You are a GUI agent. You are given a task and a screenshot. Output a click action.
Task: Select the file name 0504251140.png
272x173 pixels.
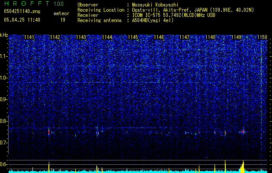[x=22, y=12]
